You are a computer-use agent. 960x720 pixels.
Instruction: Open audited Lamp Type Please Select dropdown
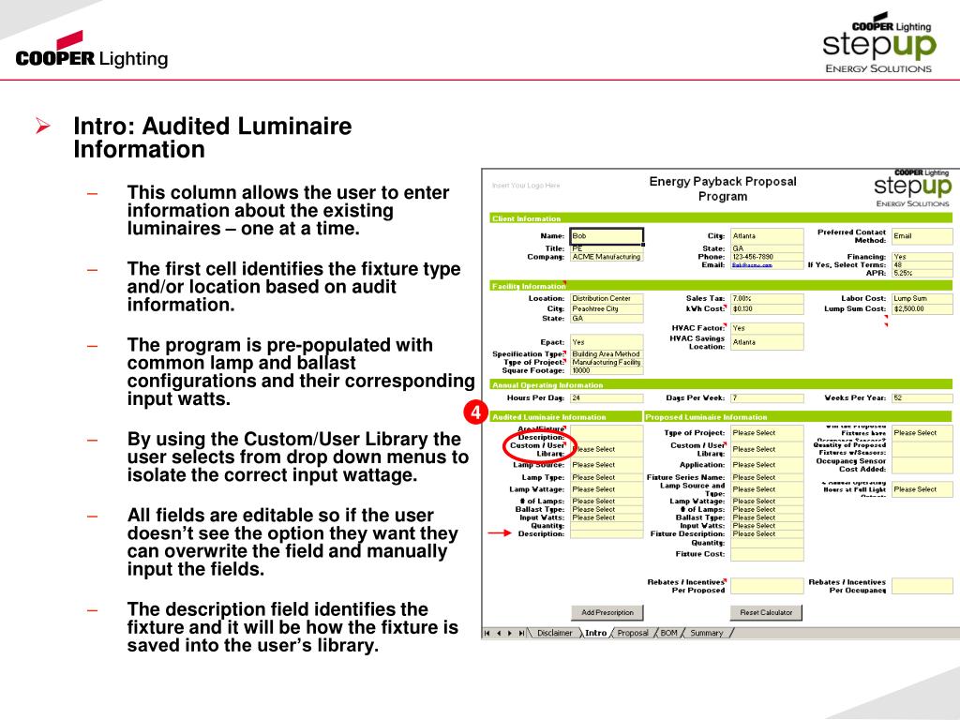(607, 477)
